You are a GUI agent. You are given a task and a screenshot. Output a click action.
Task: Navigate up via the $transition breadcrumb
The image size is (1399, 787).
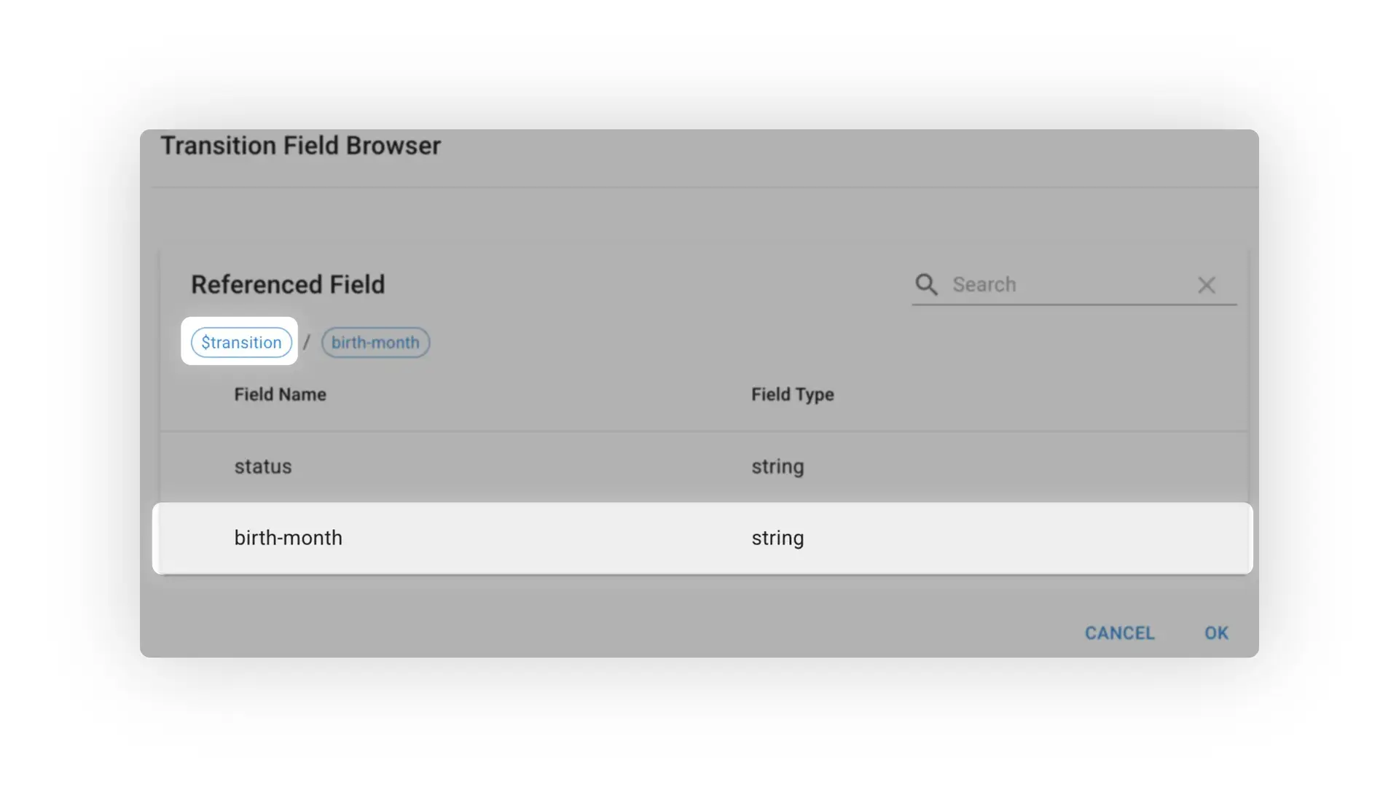pyautogui.click(x=240, y=342)
